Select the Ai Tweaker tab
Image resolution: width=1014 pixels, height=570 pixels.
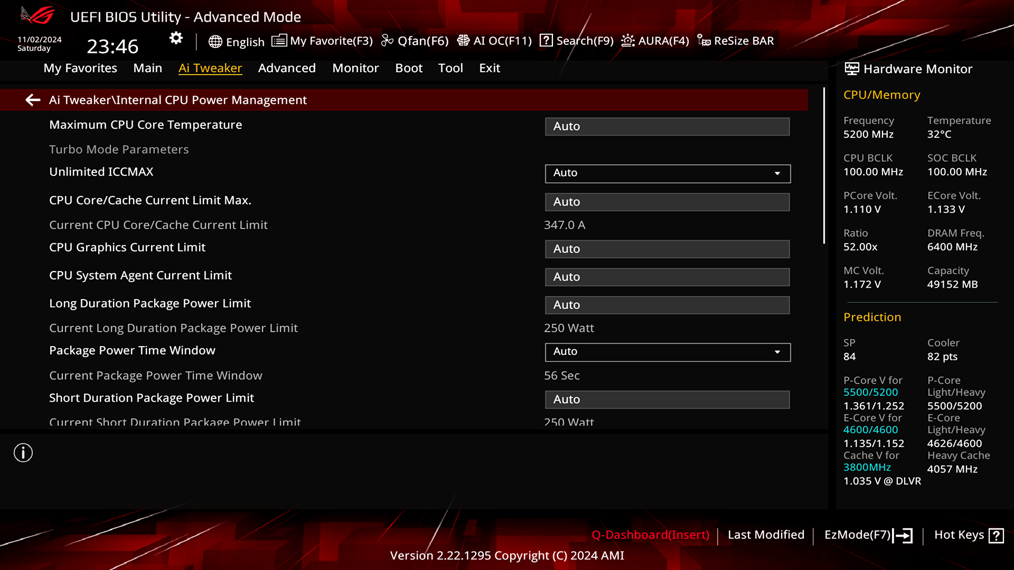pyautogui.click(x=210, y=68)
